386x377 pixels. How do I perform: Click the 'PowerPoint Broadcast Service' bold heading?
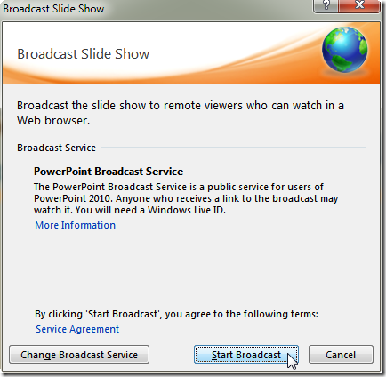[x=109, y=172]
